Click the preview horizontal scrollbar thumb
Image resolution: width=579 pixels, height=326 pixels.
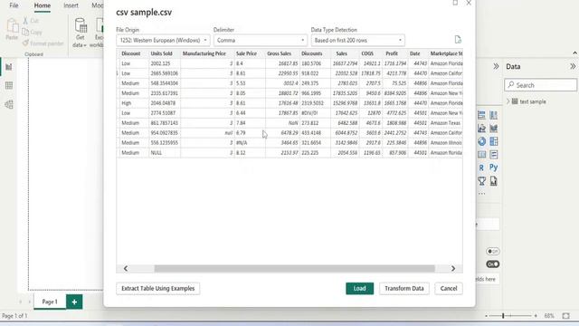294,268
